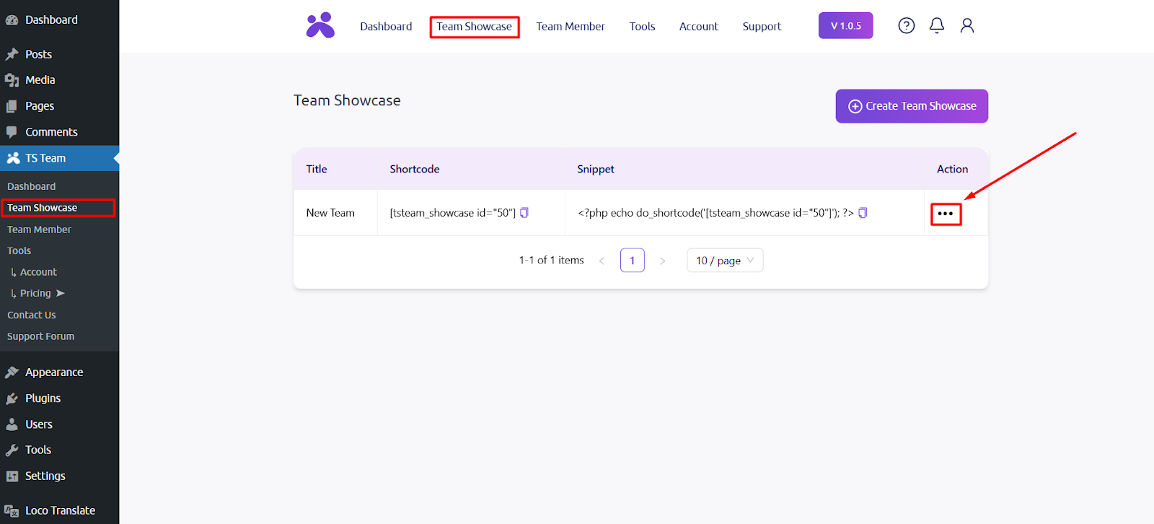The image size is (1154, 524).
Task: Open the three-dot action menu for New Team
Action: 945,214
